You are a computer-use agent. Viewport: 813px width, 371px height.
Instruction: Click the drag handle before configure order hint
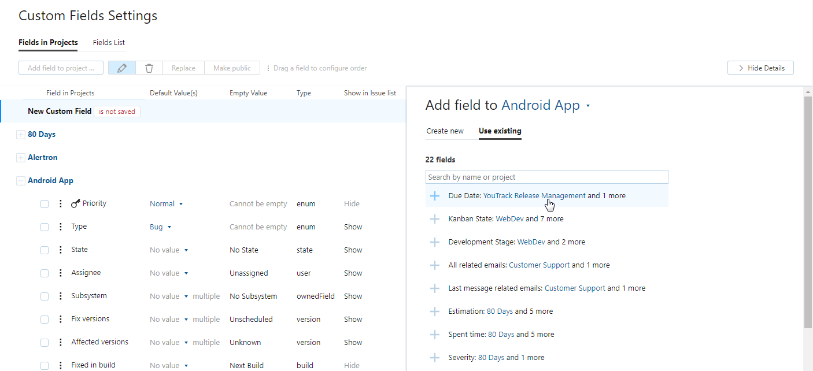[x=269, y=68]
